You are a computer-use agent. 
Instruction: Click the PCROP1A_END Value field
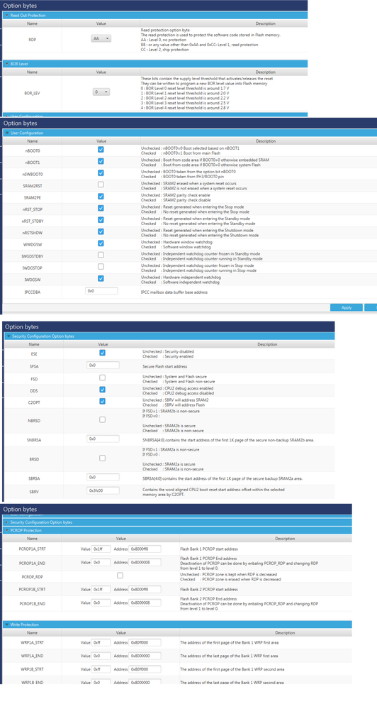[x=101, y=562]
